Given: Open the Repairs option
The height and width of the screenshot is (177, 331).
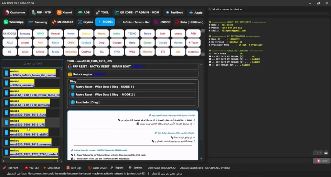Looking at the screenshot, I should (117, 168).
